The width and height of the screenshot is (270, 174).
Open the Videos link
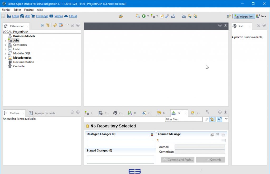[59, 16]
